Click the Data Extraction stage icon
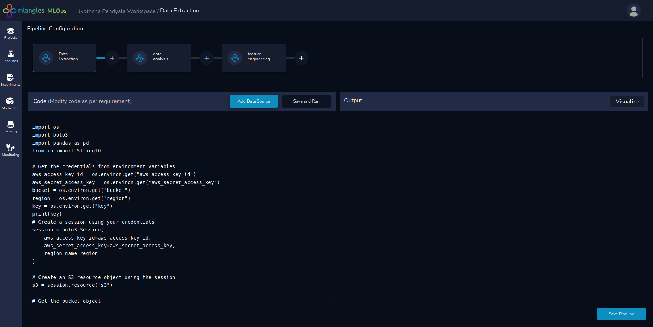 tap(46, 58)
